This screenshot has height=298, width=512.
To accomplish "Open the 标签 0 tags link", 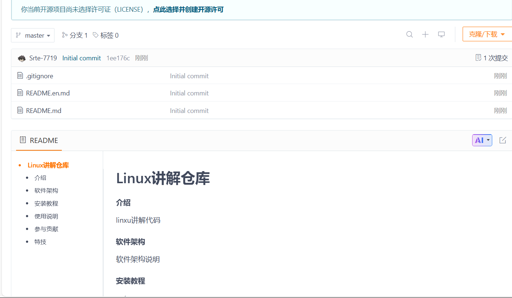I will coord(106,35).
